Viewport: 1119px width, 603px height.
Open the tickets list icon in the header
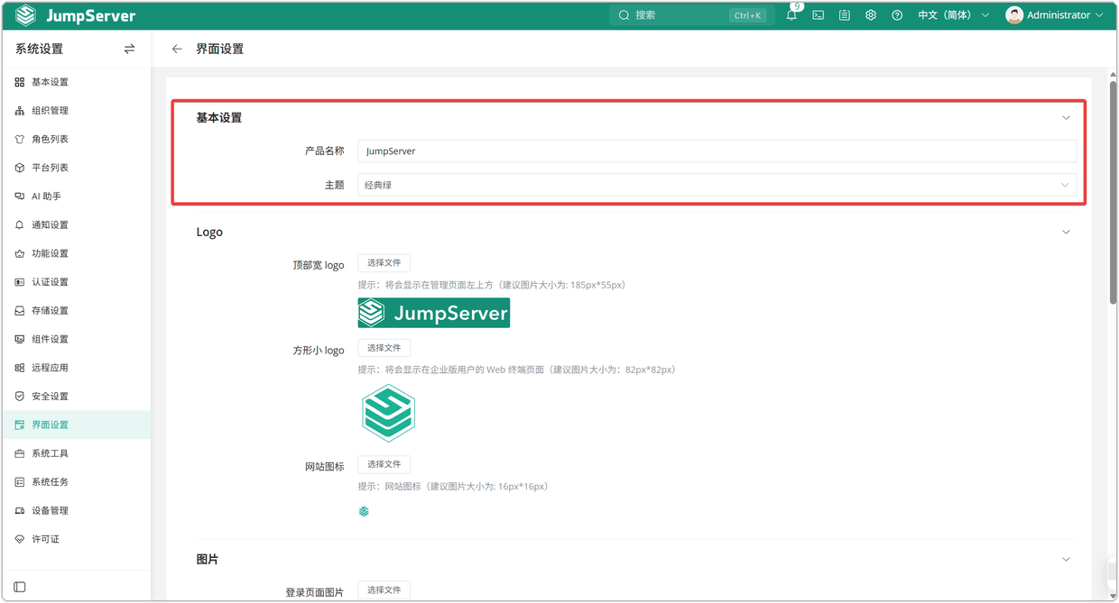(x=845, y=15)
